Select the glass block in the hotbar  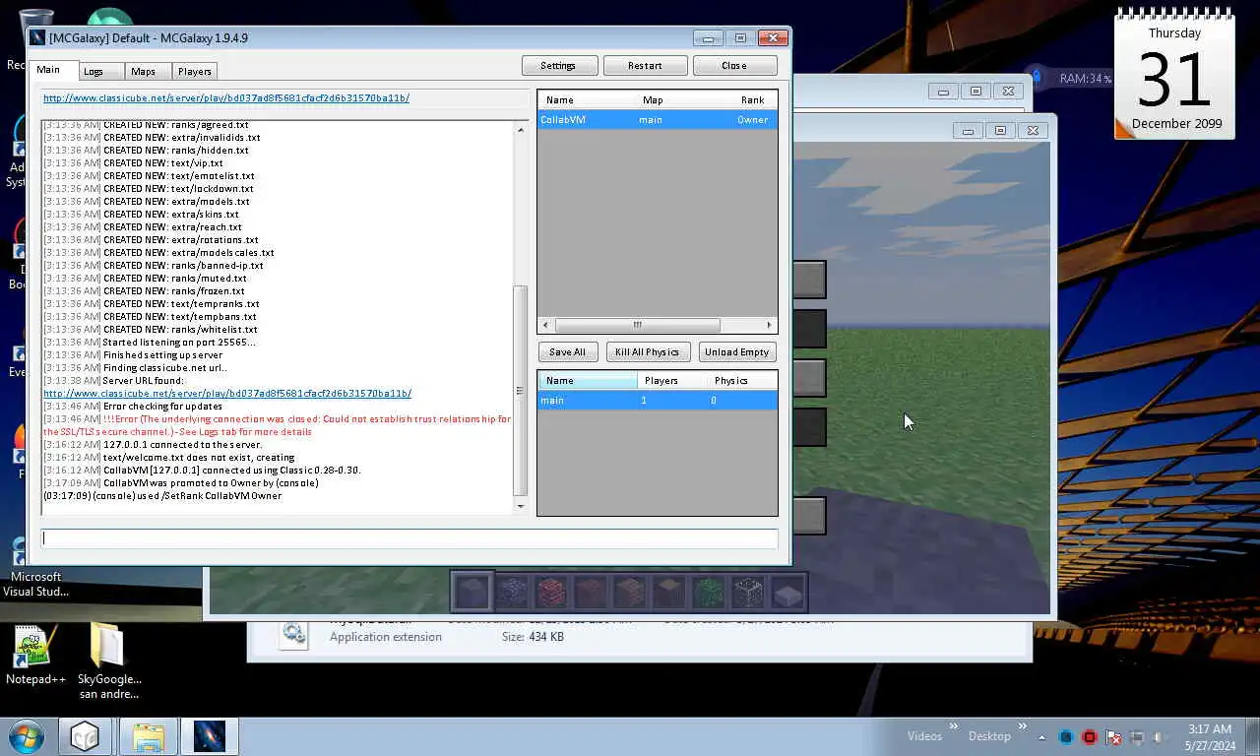tap(747, 592)
